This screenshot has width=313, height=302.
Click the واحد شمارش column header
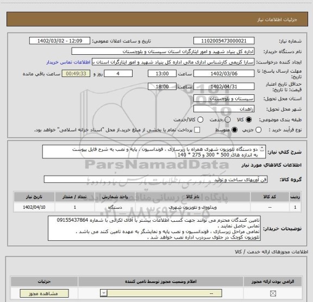tap(115, 197)
